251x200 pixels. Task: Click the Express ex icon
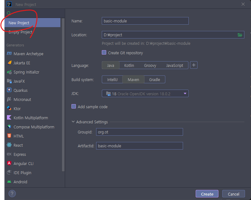(9, 154)
